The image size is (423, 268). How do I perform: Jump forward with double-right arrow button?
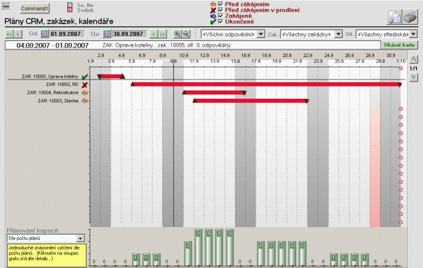[162, 34]
